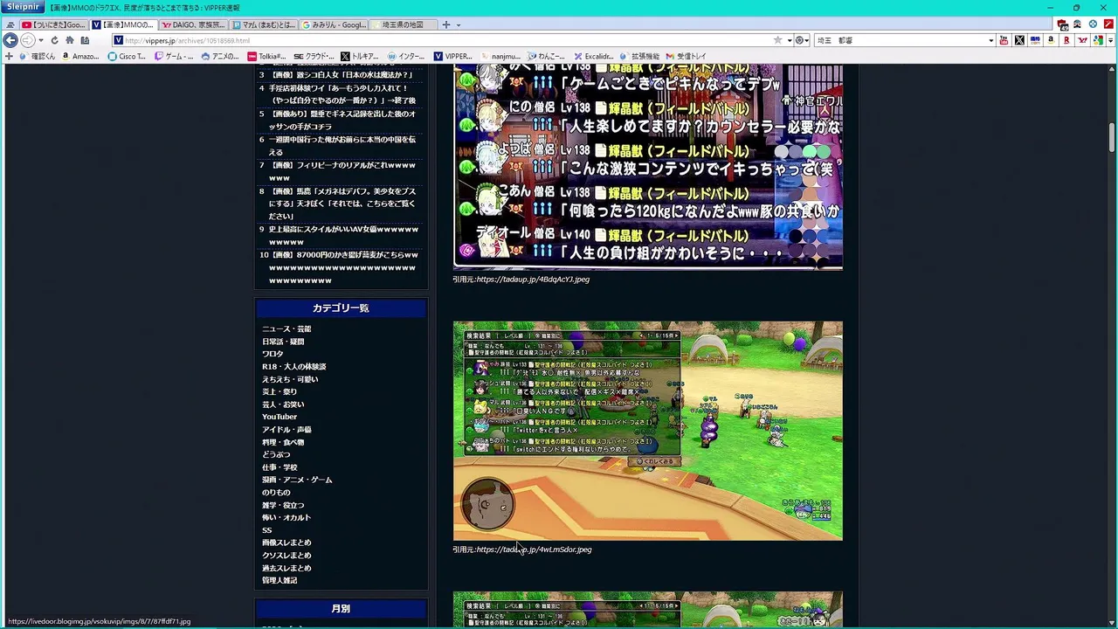The height and width of the screenshot is (629, 1118).
Task: Open the Sleipnir menu button
Action: point(23,7)
